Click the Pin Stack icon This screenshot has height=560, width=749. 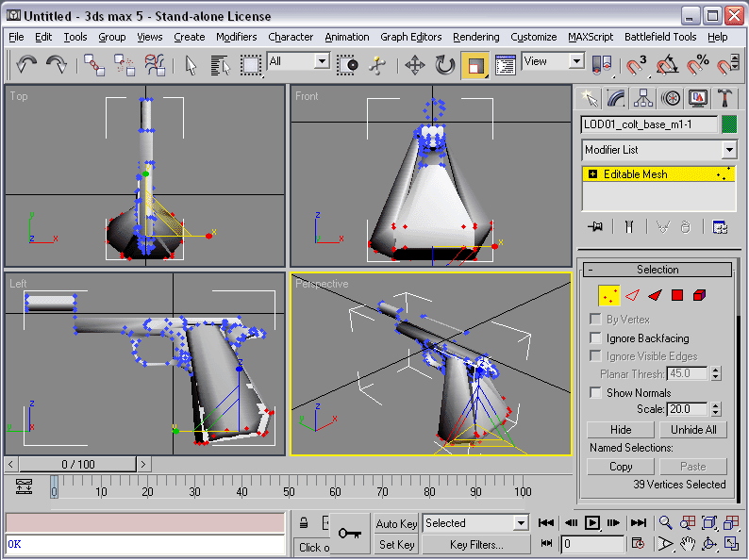[x=595, y=227]
